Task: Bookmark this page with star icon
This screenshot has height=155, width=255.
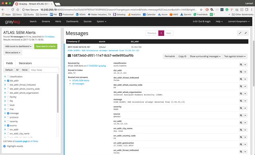Action: (x=201, y=10)
